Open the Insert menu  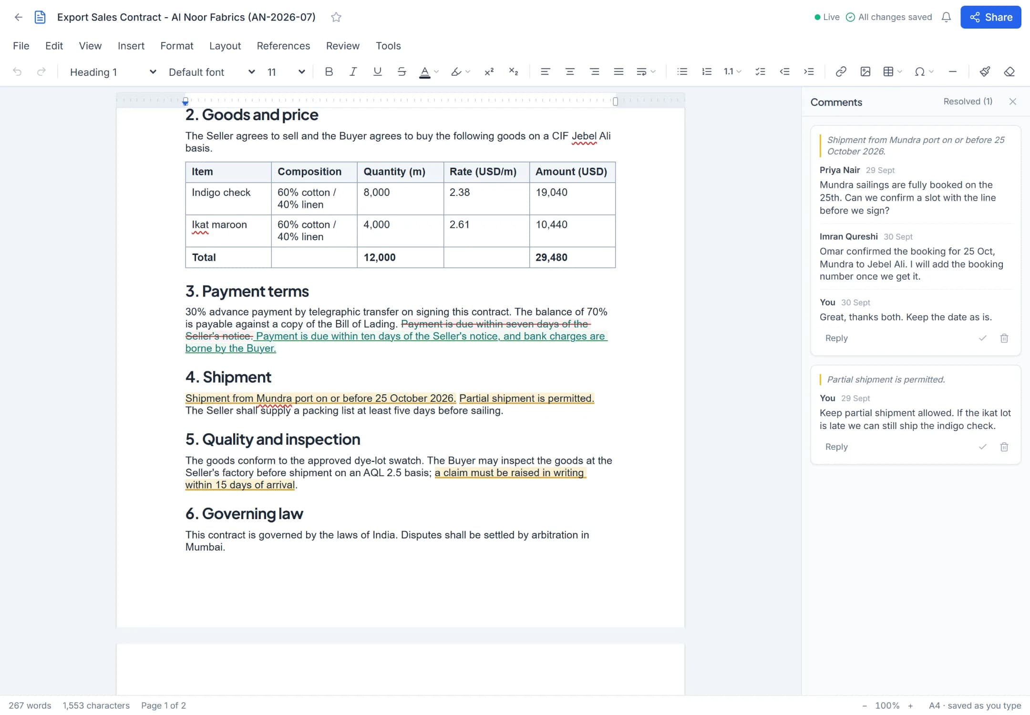131,46
